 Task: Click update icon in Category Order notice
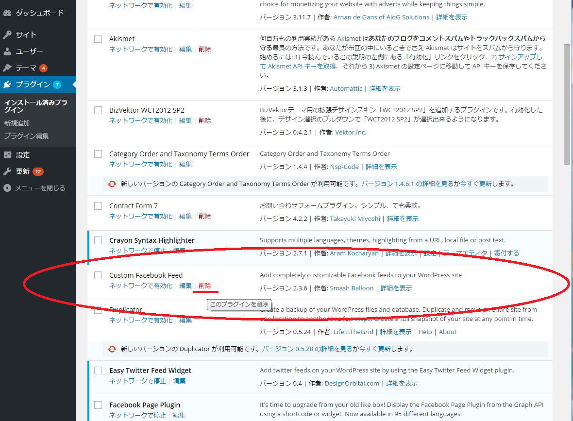[x=112, y=184]
